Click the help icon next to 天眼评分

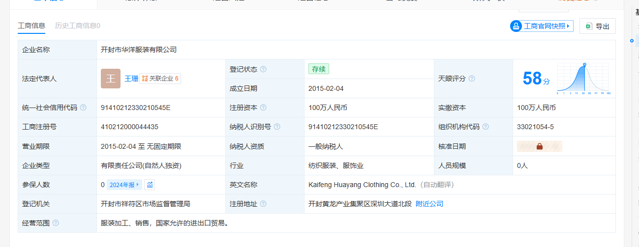(472, 79)
